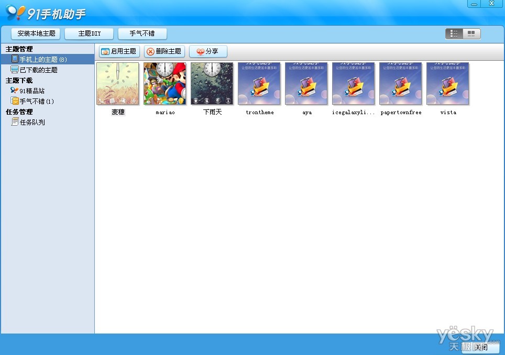Click the mariao theme name label
The image size is (505, 355).
pos(165,113)
